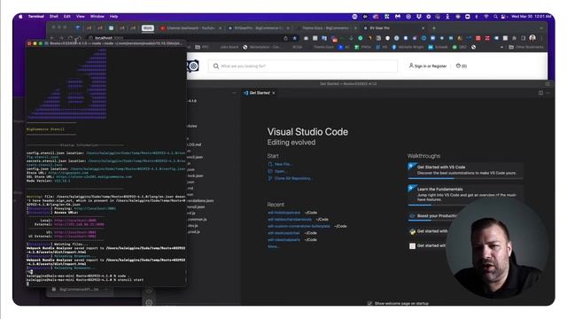Viewport: 567px width, 319px height.
Task: Open the Marketplace bookmark
Action: point(262,47)
